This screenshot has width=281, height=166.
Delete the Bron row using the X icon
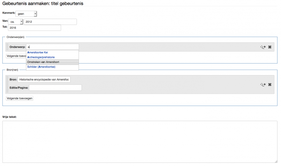tap(270, 85)
